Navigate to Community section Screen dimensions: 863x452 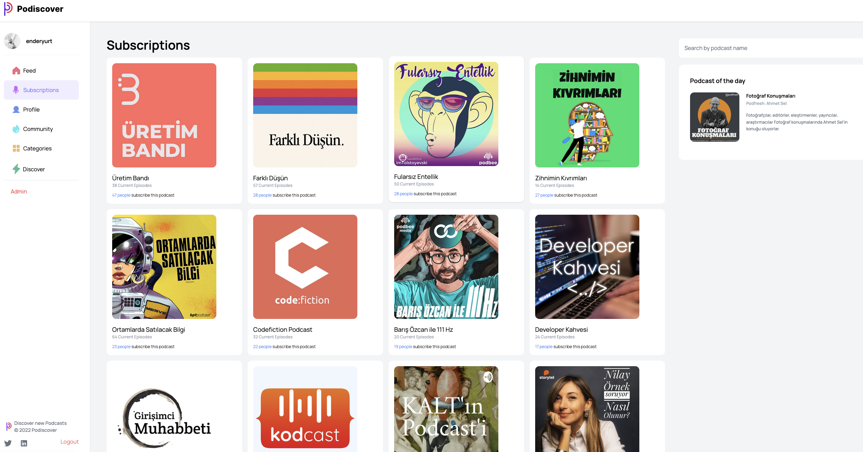click(41, 129)
